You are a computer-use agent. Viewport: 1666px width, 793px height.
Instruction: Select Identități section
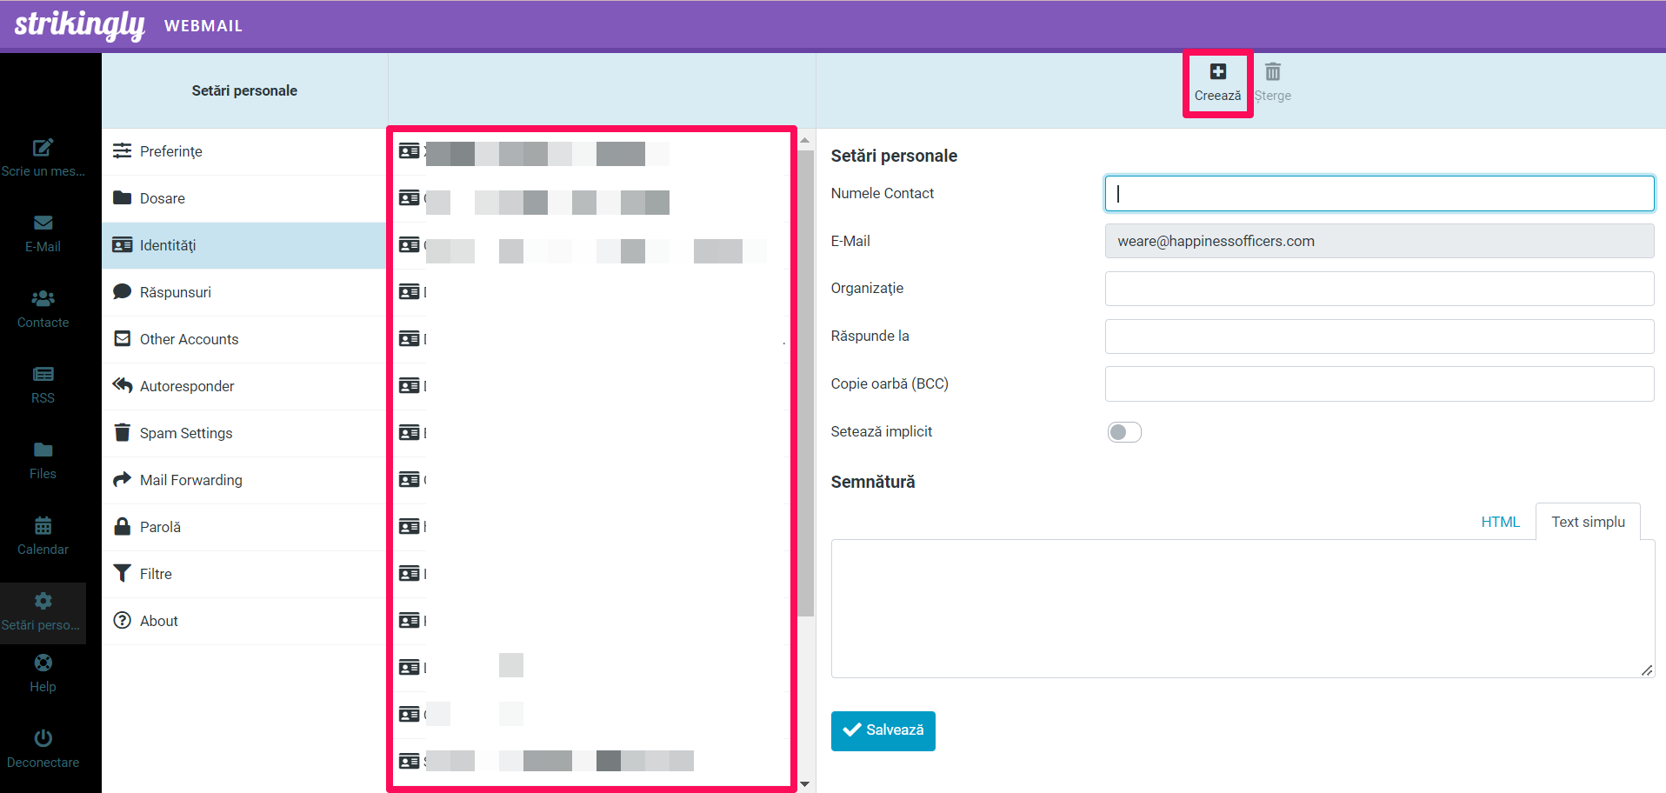[x=244, y=245]
